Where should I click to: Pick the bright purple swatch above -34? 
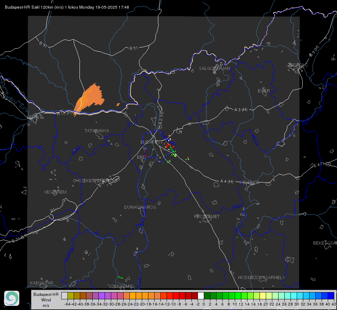click(102, 296)
